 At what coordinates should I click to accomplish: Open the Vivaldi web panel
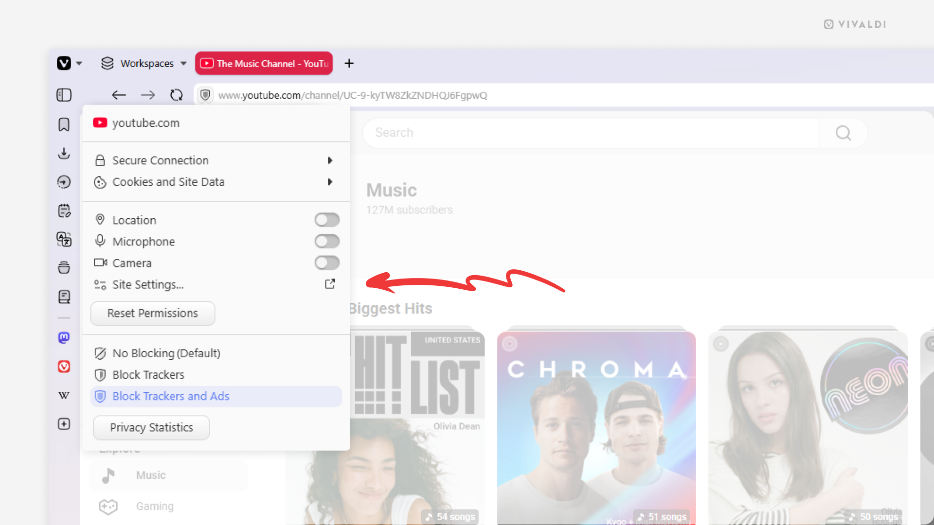pos(64,367)
